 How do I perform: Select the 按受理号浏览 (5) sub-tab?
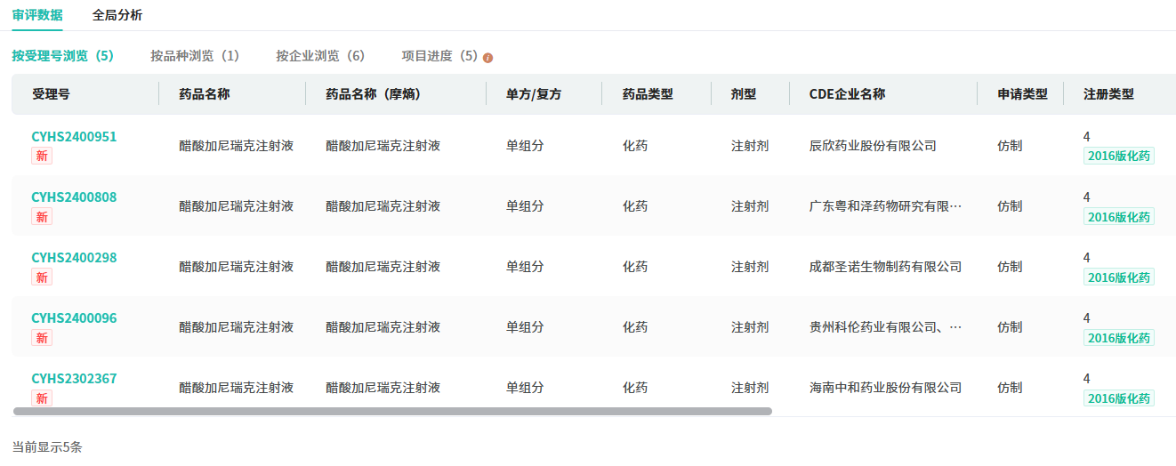pyautogui.click(x=63, y=56)
